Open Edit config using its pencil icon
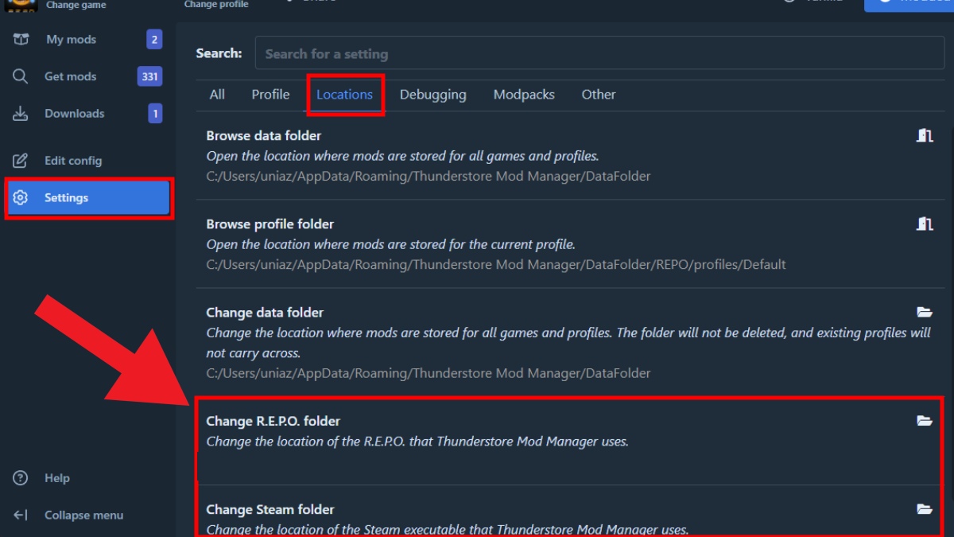 tap(19, 160)
